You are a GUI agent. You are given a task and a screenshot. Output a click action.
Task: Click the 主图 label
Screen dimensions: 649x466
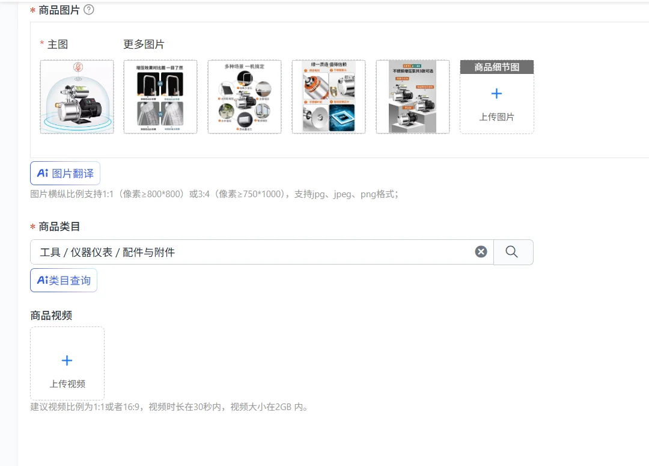(x=57, y=44)
